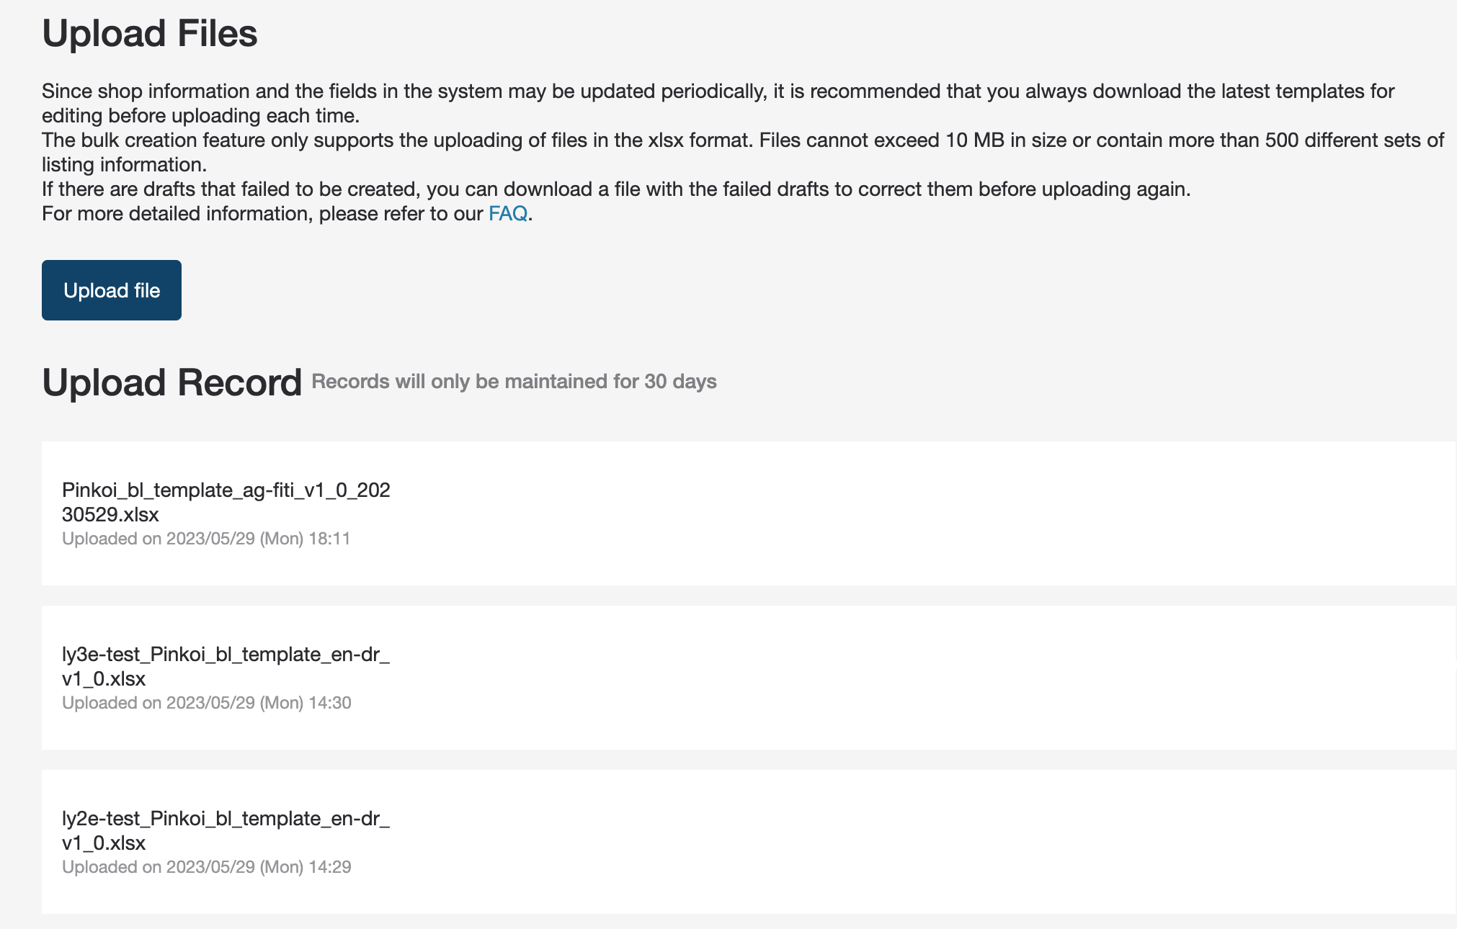
Task: Click the Upload Files heading
Action: pyautogui.click(x=150, y=33)
